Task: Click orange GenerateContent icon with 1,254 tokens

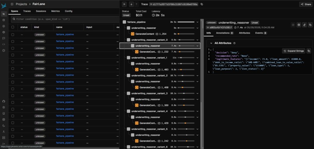Action: [132, 34]
